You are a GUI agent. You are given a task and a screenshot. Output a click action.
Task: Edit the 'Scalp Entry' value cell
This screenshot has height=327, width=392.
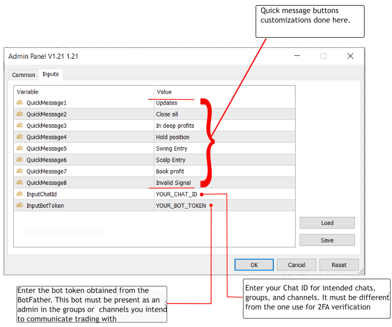click(x=224, y=160)
